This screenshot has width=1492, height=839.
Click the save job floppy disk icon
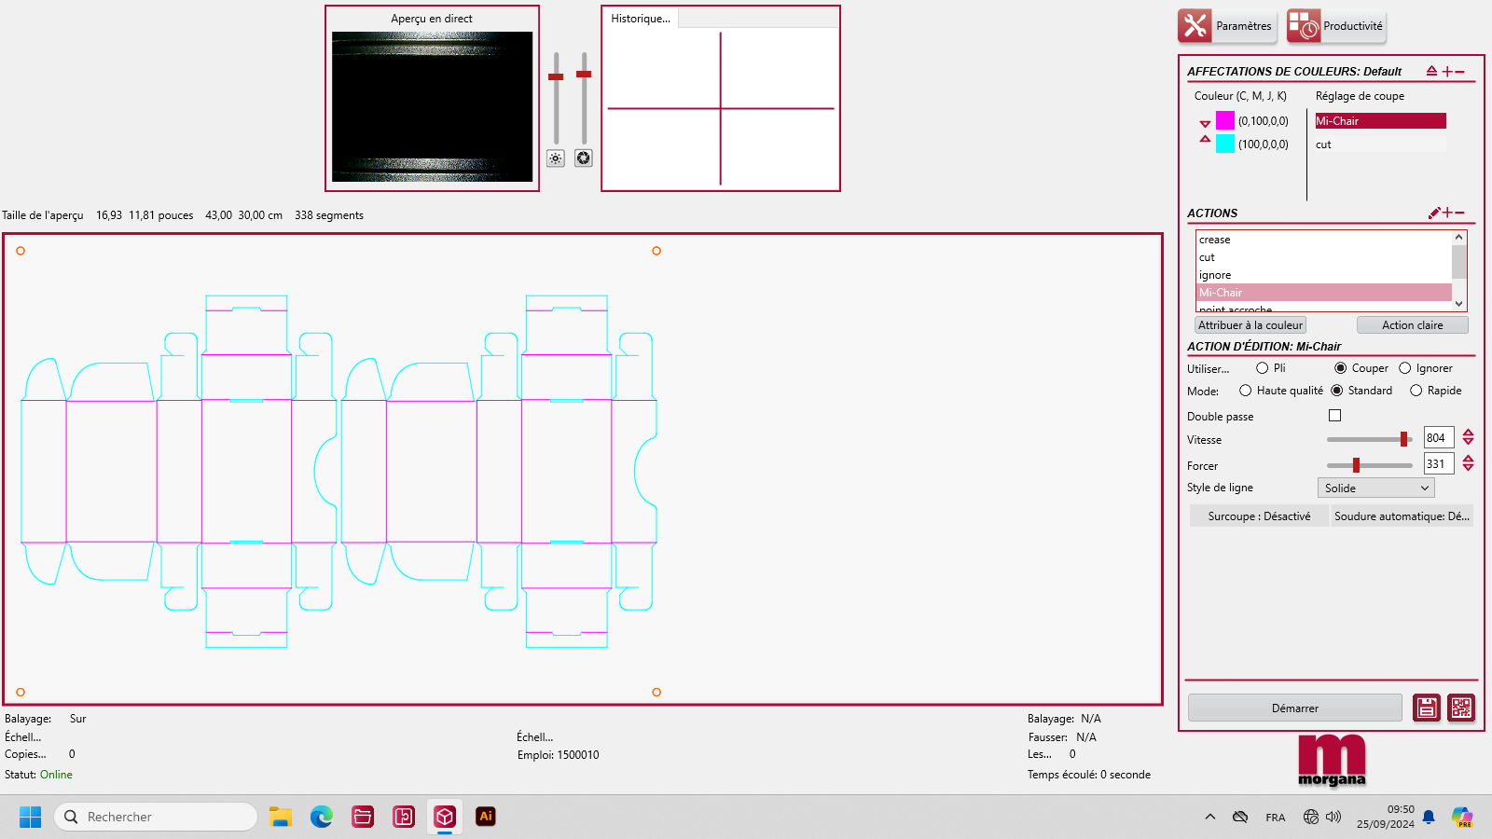pyautogui.click(x=1427, y=708)
